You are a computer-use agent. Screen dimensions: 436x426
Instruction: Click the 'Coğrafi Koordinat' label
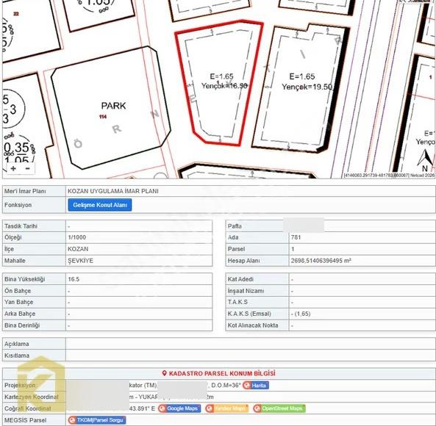pos(27,408)
